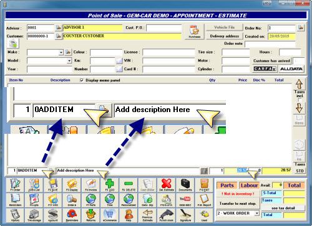Viewport: 312px width, 226px height.
Task: Click the red X Del. Estimate icon
Action: click(x=167, y=185)
